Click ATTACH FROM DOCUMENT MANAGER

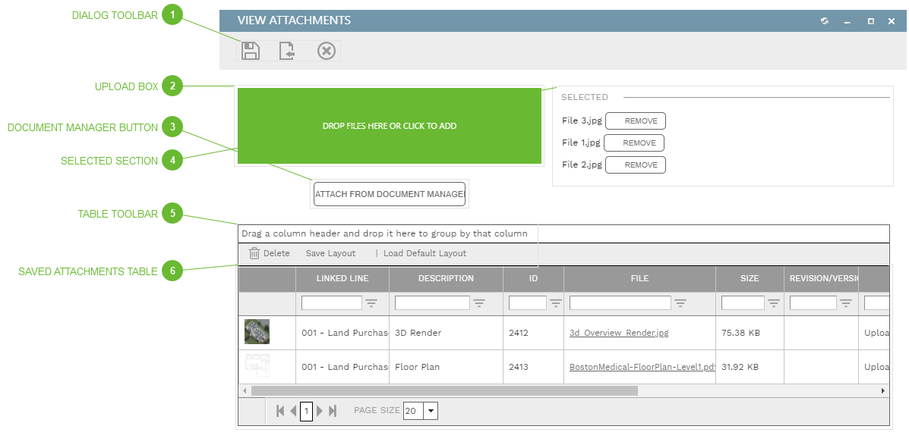[x=389, y=194]
